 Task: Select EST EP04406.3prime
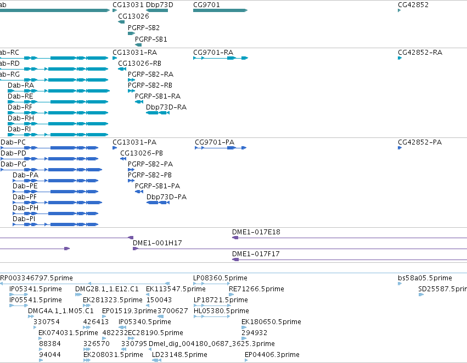(x=272, y=355)
